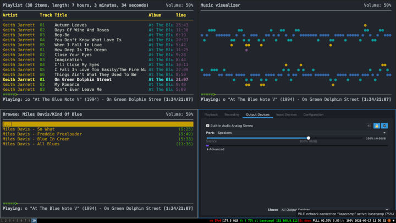This screenshot has height=223, width=396.
Task: Click the 2021-06-17 11:56:02 clock
Action: pyautogui.click(x=371, y=221)
